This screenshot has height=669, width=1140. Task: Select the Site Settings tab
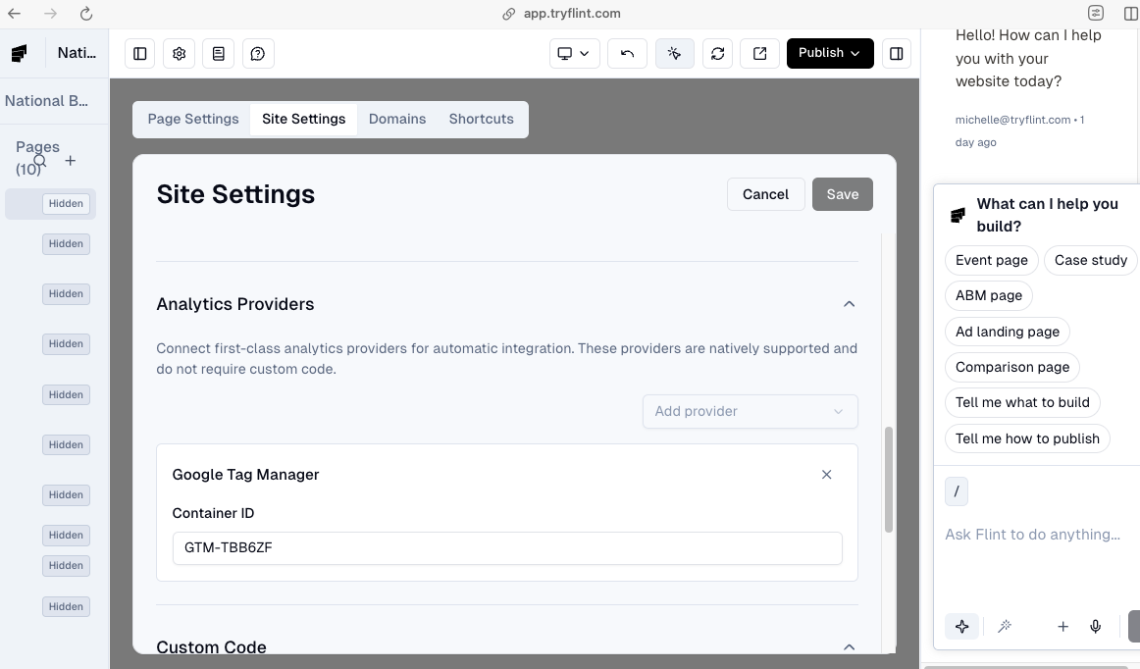(x=304, y=120)
